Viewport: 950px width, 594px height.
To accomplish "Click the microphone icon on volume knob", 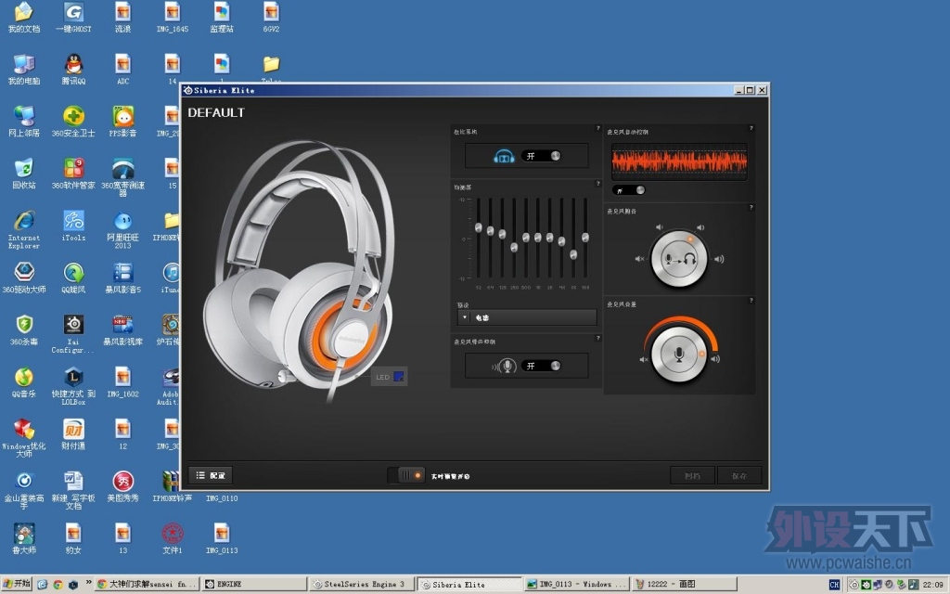I will [x=679, y=355].
